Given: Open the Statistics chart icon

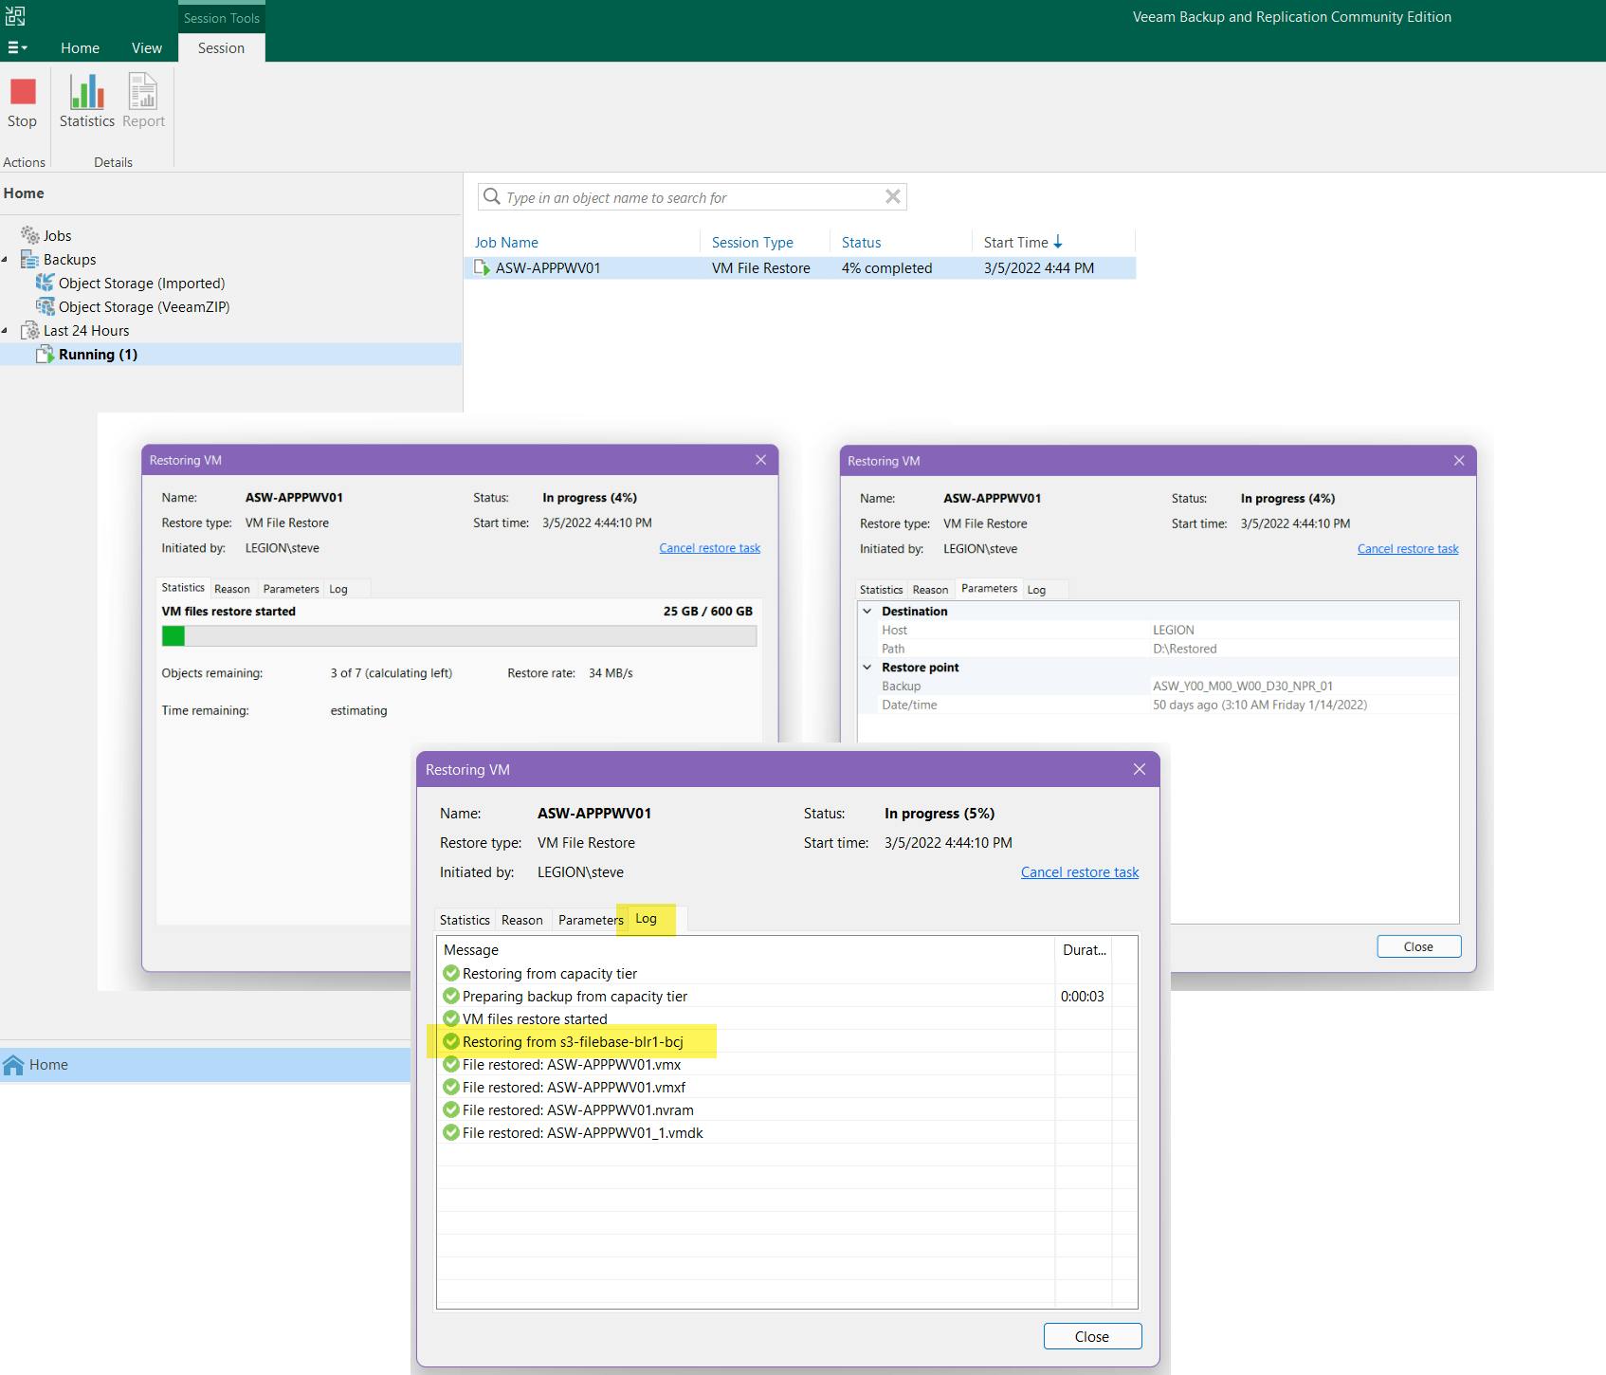Looking at the screenshot, I should tap(86, 92).
